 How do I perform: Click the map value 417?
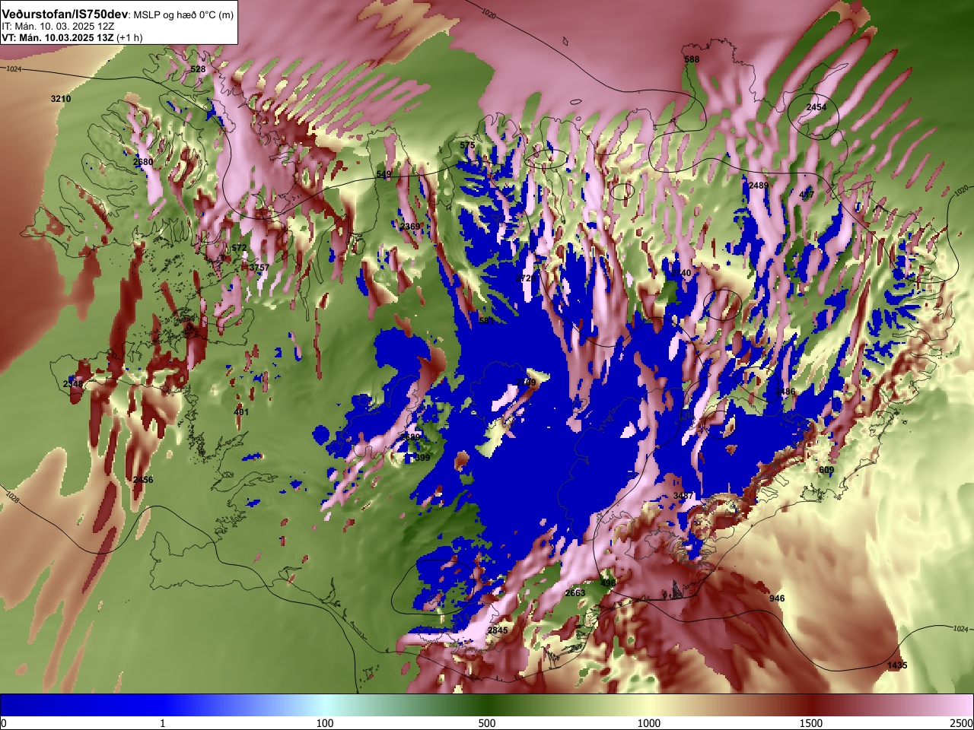(807, 195)
